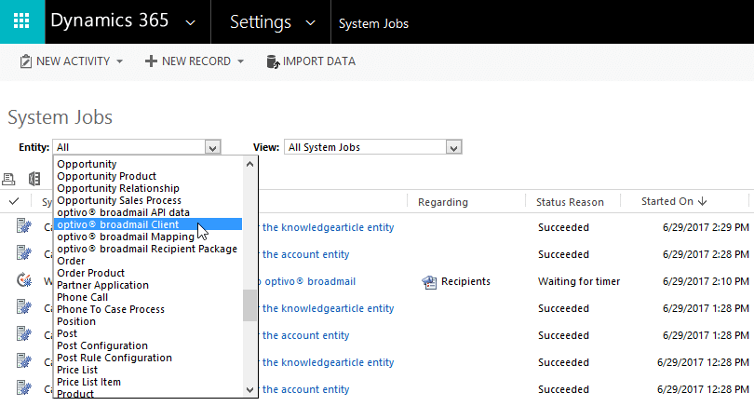754x406 pixels.
Task: Expand the New Record dropdown arrow
Action: pos(240,61)
